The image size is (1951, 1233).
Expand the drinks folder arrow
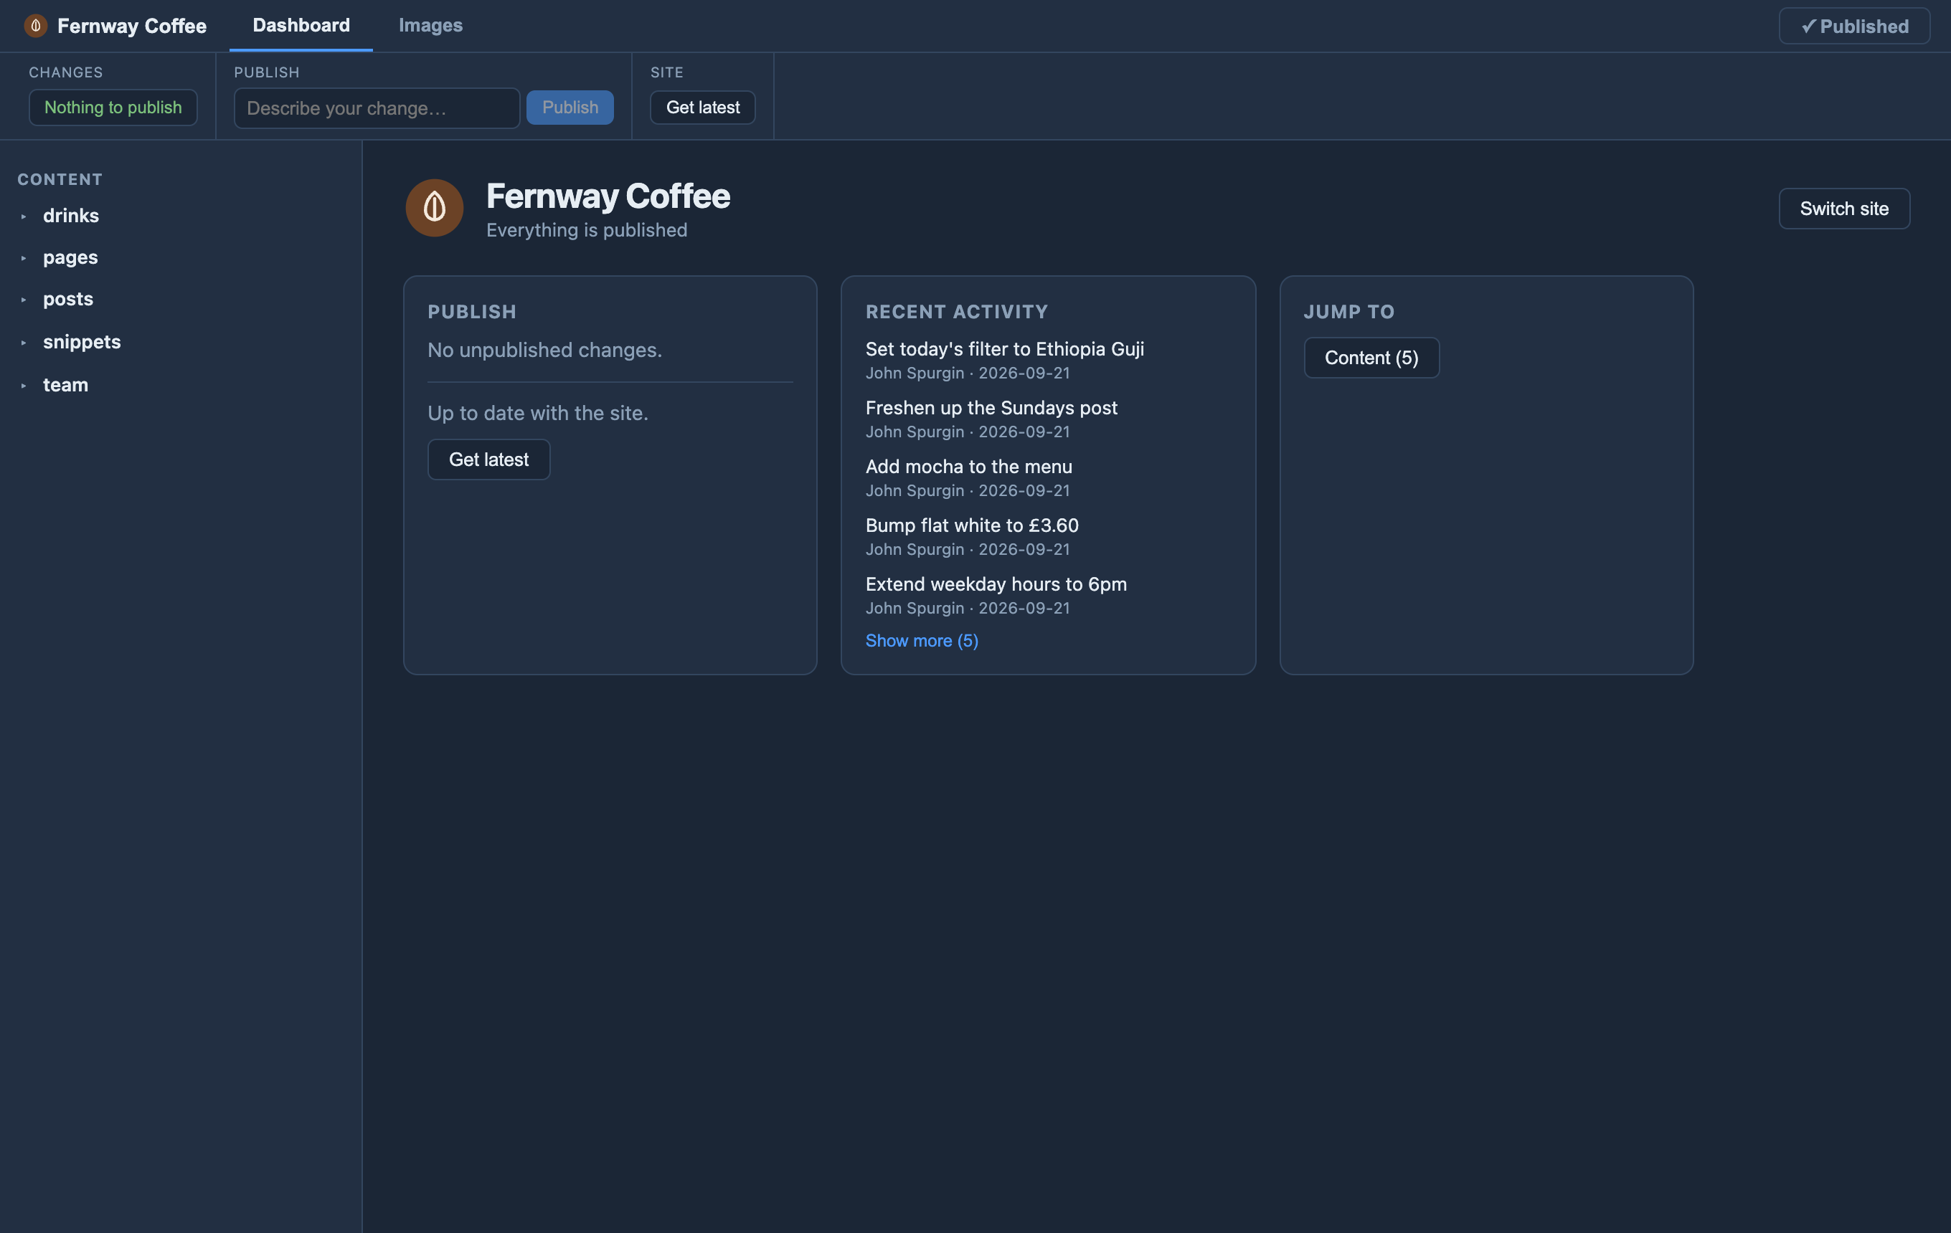point(24,216)
